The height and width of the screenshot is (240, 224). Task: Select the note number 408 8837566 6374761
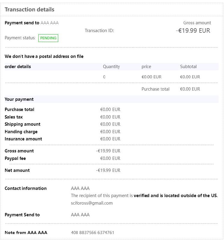[x=92, y=232]
